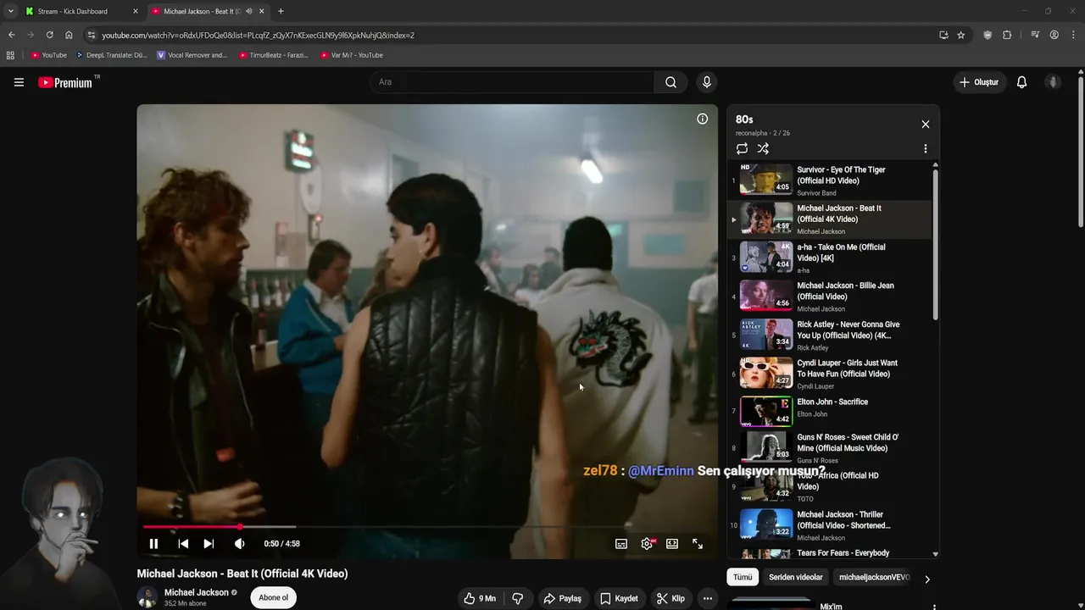Screen dimensions: 1085x610
Task: Open browser tab search dropdown
Action: pos(10,11)
